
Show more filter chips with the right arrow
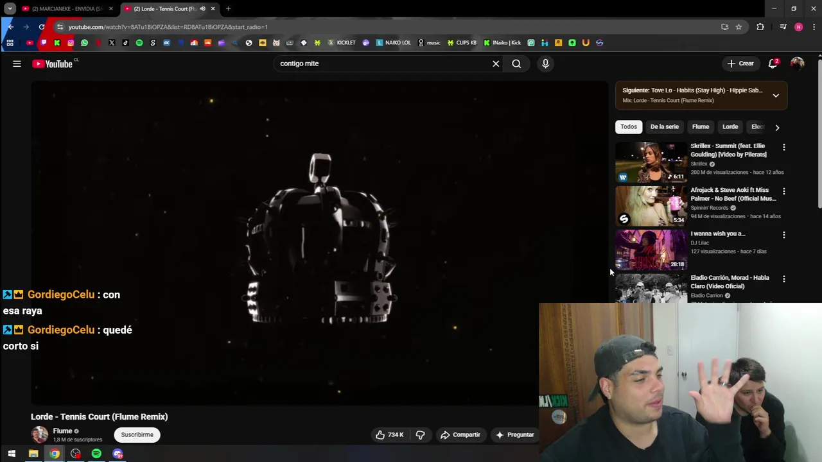click(x=777, y=127)
